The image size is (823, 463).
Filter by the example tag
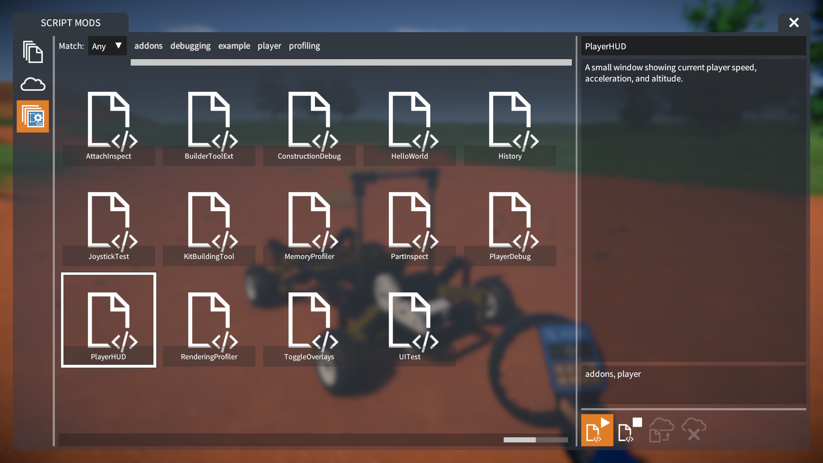234,46
